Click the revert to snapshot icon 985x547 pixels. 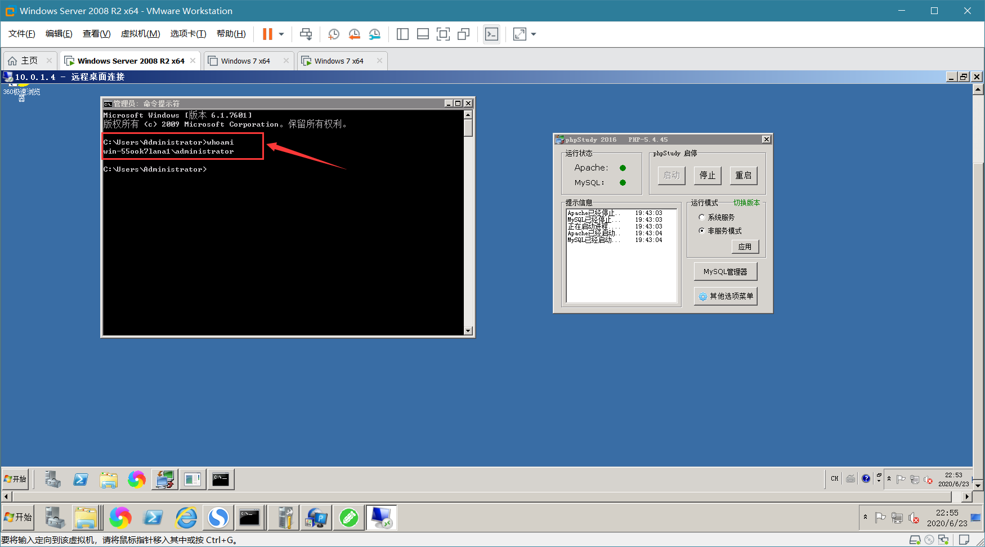tap(354, 34)
